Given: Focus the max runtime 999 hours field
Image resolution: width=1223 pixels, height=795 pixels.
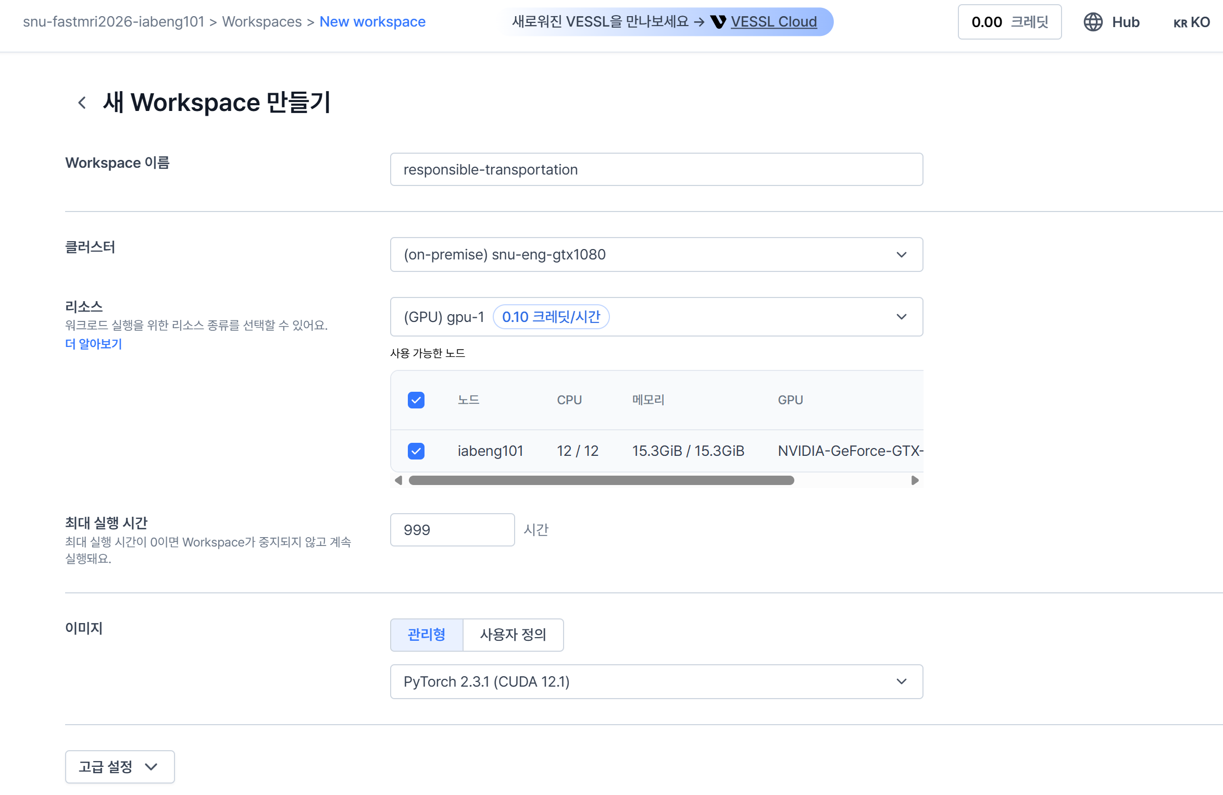Looking at the screenshot, I should tap(452, 530).
